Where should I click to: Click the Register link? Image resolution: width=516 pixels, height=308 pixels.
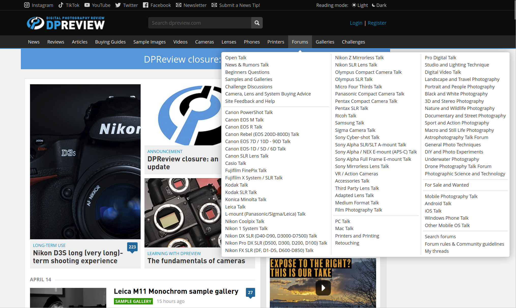377,23
